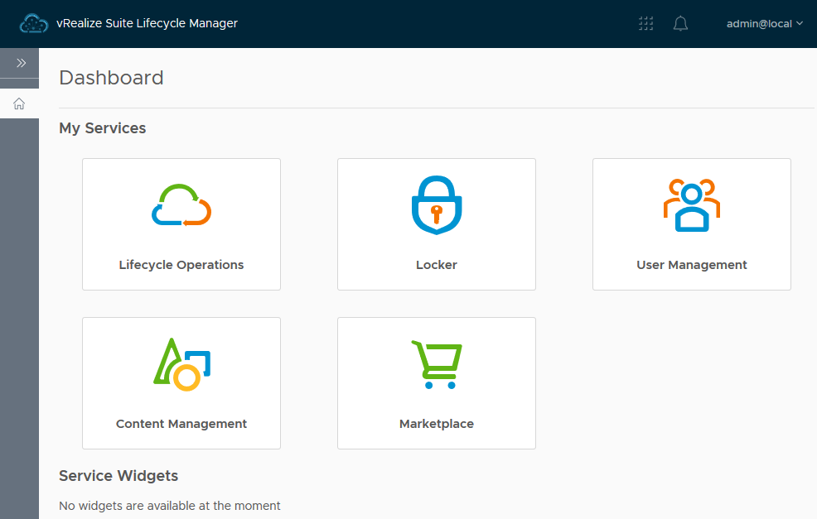817x519 pixels.
Task: Click the 'No widgets are available' message
Action: [170, 506]
